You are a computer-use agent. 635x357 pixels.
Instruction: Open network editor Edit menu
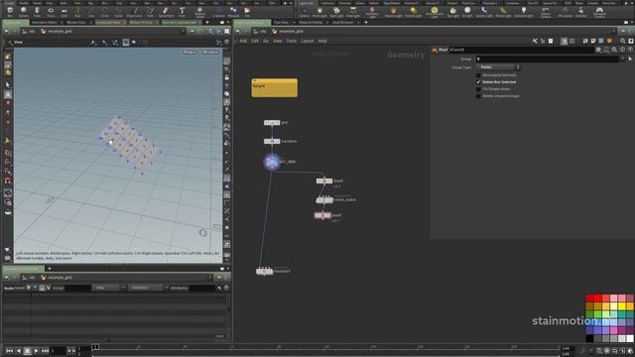click(x=255, y=41)
